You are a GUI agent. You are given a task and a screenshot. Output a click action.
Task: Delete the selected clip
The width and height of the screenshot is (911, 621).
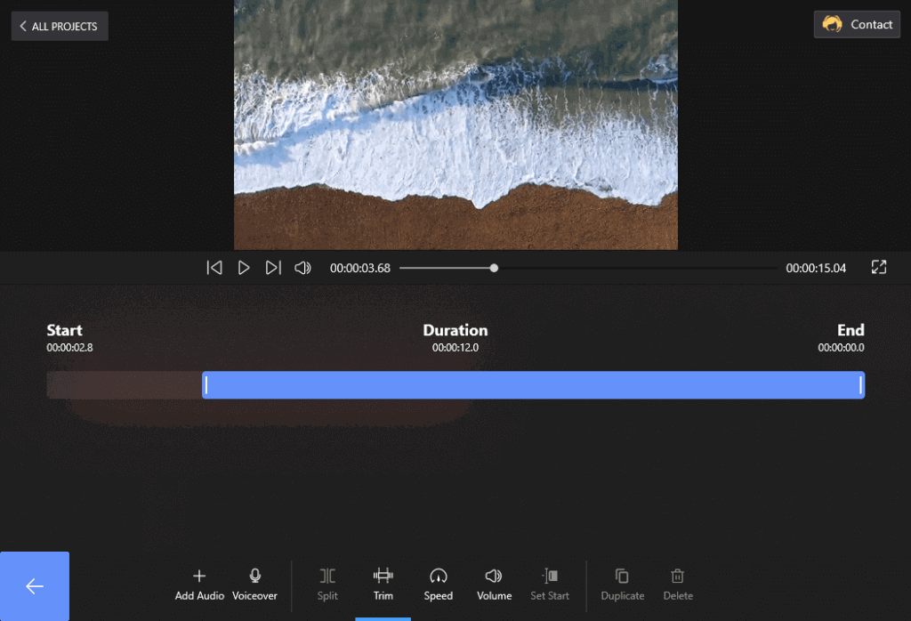coord(678,585)
